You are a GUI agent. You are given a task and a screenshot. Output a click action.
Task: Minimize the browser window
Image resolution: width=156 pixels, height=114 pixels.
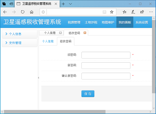click(130, 4)
